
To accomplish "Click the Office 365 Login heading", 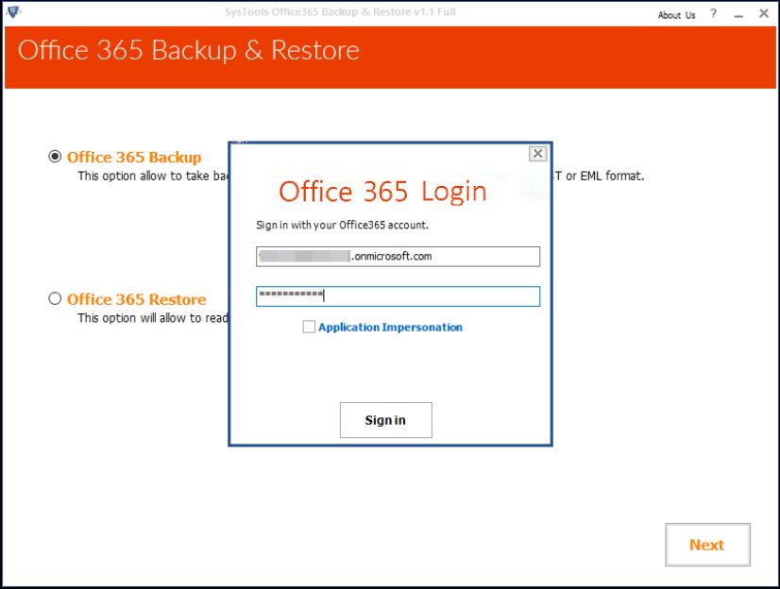I will tap(382, 192).
